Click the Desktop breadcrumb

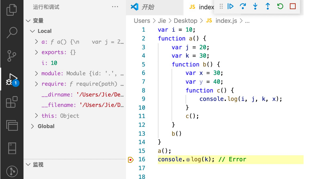pyautogui.click(x=185, y=21)
